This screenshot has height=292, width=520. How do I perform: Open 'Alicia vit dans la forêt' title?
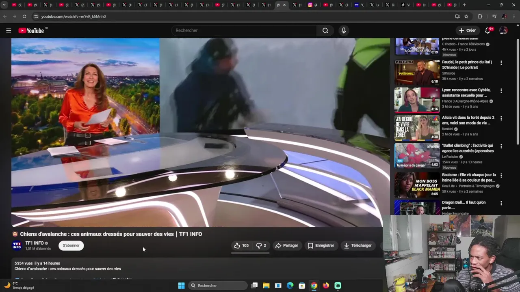[468, 120]
